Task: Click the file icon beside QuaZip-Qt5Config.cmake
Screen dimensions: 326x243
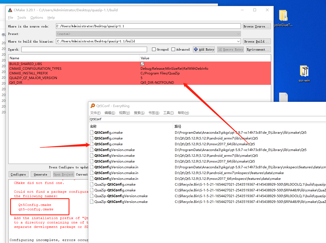Action: (91, 184)
